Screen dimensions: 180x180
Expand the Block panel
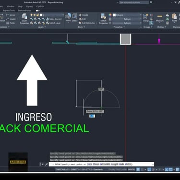click(x=81, y=27)
